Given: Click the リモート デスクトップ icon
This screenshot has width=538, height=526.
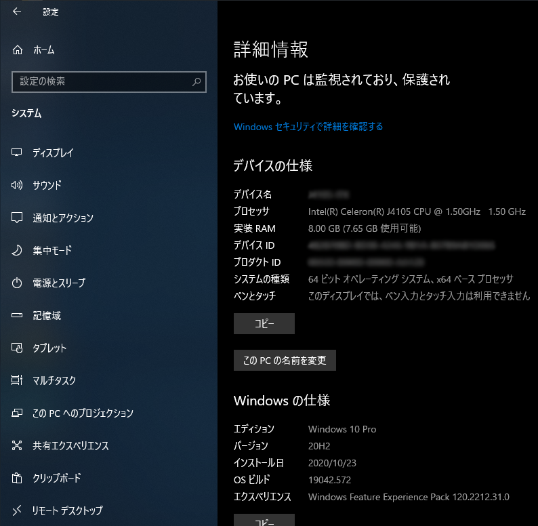Looking at the screenshot, I should click(17, 510).
